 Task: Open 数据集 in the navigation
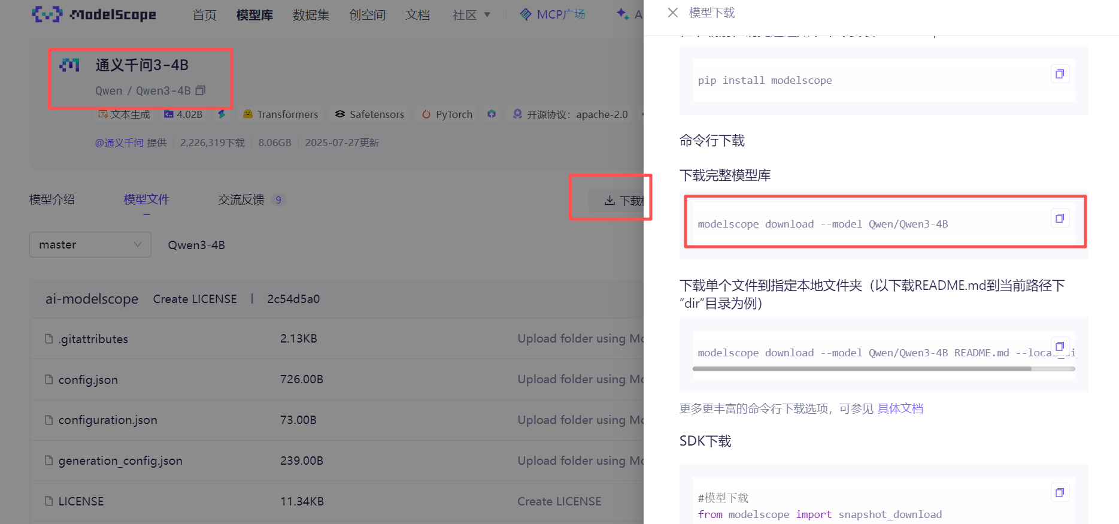311,15
